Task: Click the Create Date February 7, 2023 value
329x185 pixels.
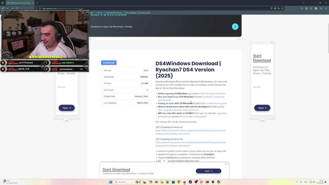Action: pos(141,96)
